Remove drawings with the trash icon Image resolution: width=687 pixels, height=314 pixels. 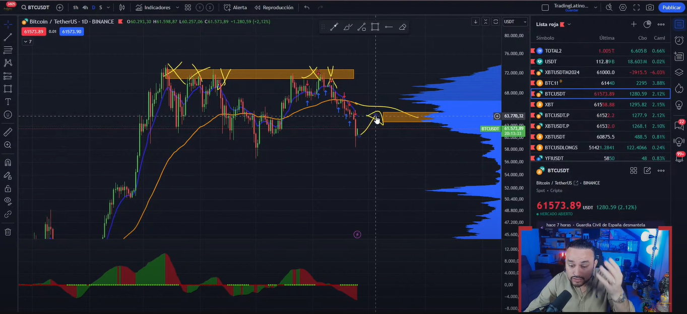pos(8,232)
